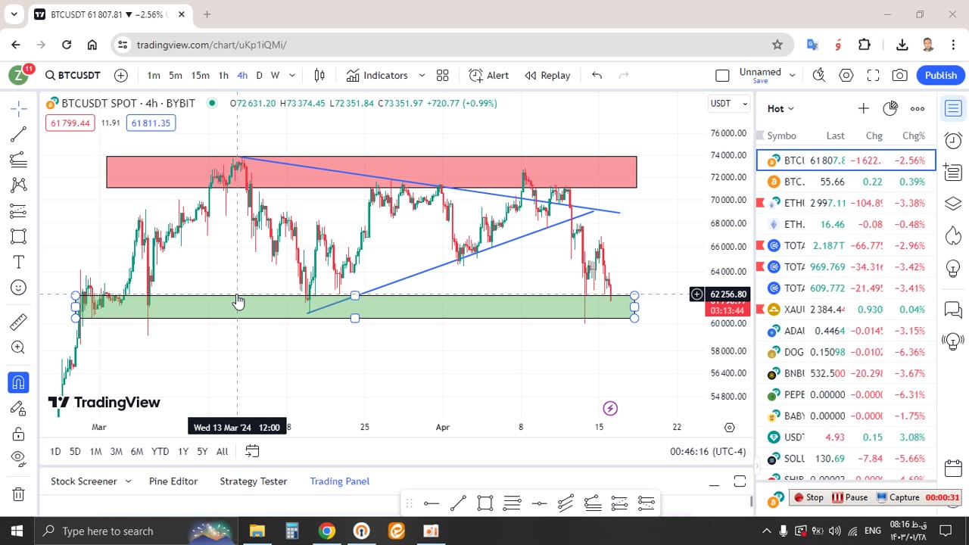Image resolution: width=969 pixels, height=545 pixels.
Task: Pause the screen recording
Action: click(x=850, y=497)
